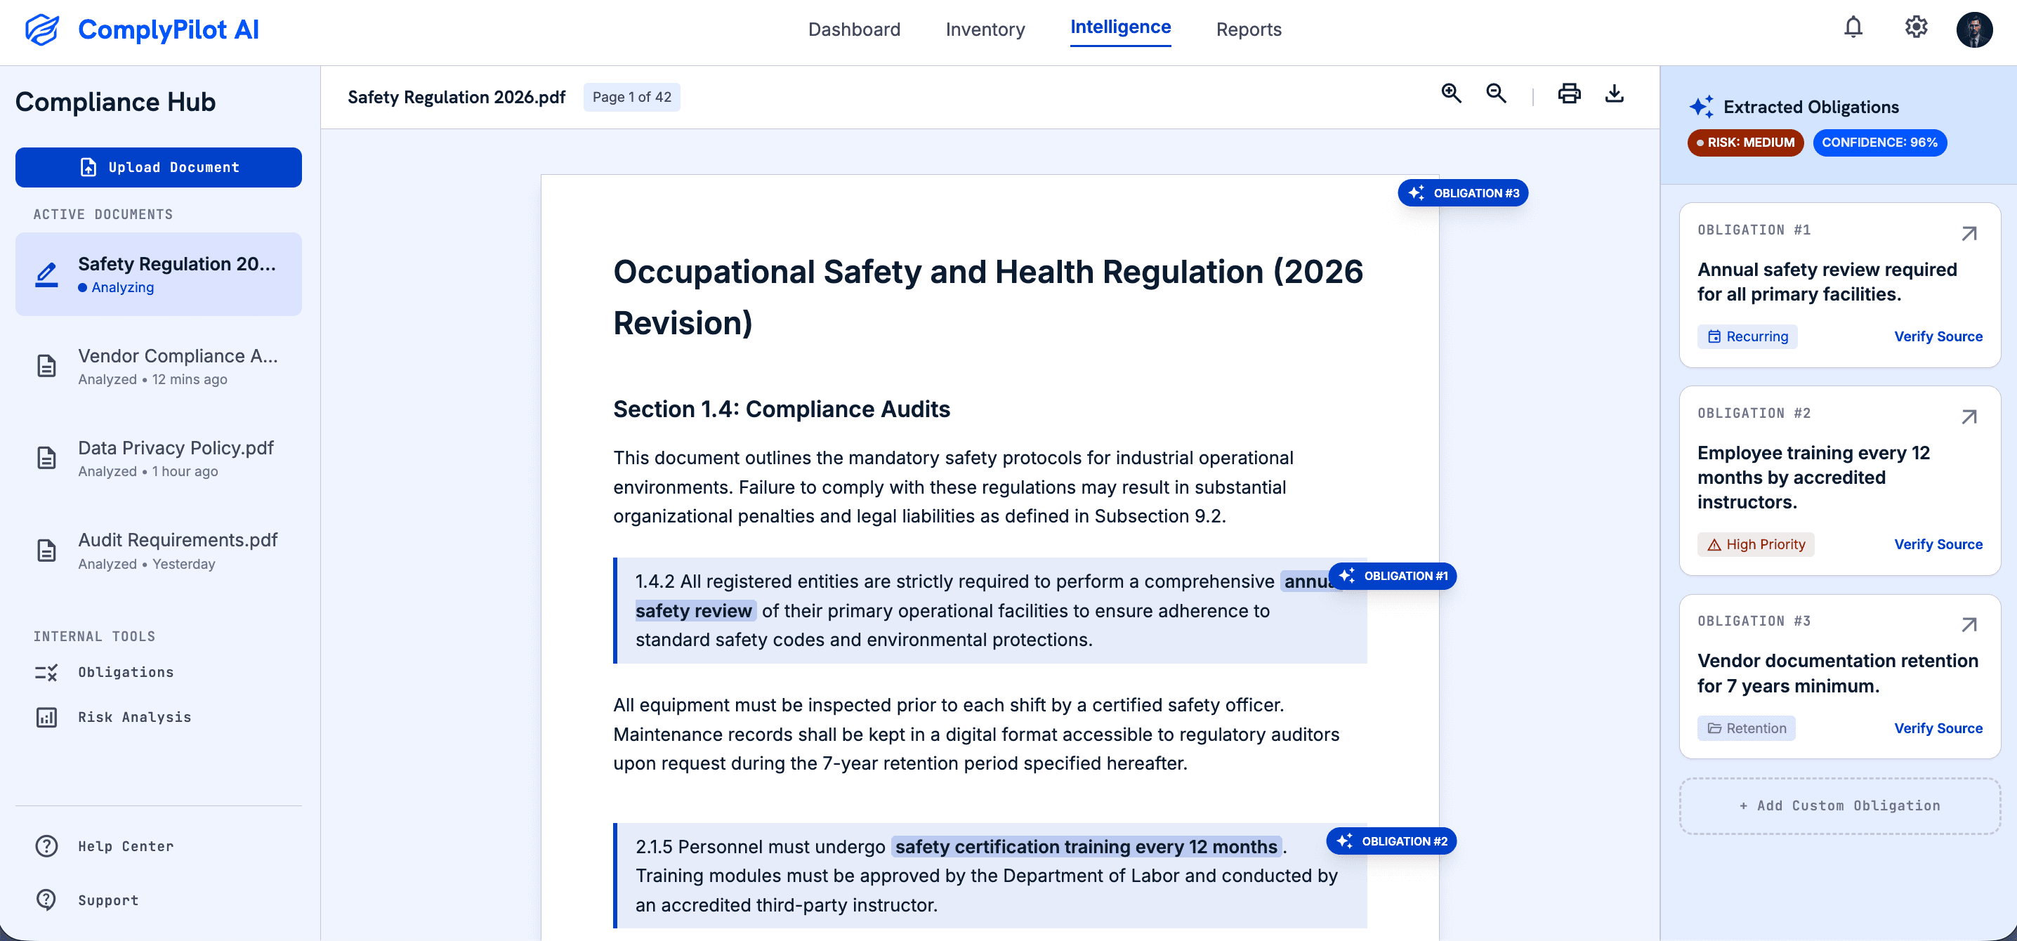The height and width of the screenshot is (941, 2017).
Task: Click the Vendor Compliance document icon
Action: pos(46,367)
